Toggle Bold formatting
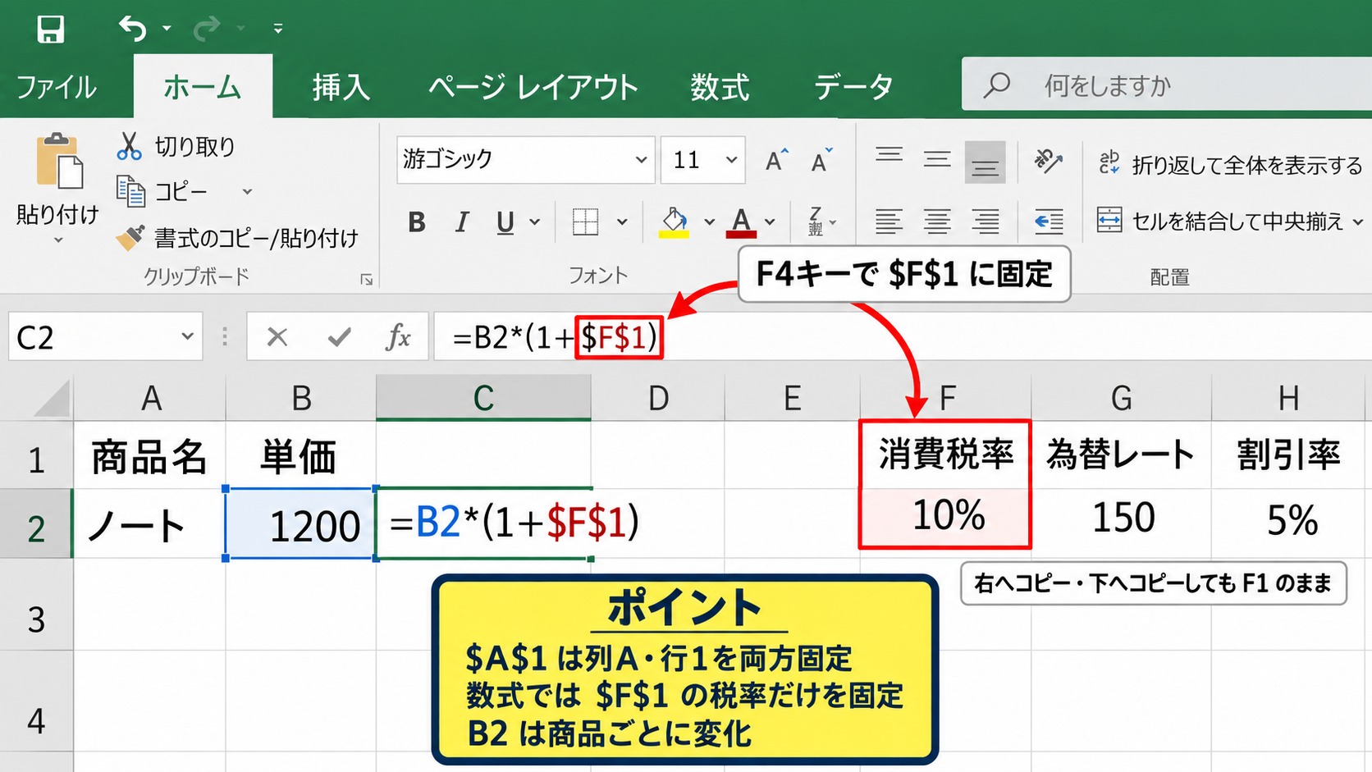 (417, 222)
